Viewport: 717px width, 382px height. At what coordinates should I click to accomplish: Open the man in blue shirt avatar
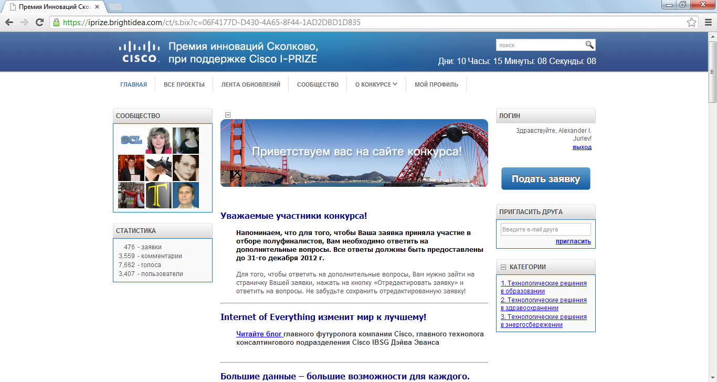pos(186,195)
